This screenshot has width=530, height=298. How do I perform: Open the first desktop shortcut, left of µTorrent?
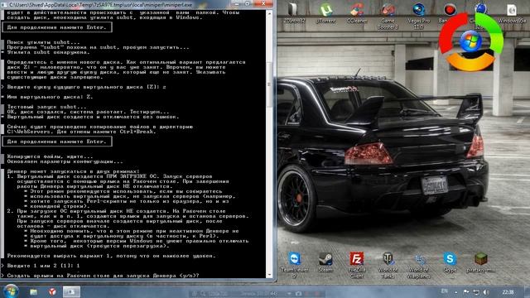(x=294, y=13)
